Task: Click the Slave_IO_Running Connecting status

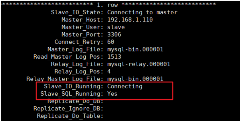Action: [x=125, y=86]
